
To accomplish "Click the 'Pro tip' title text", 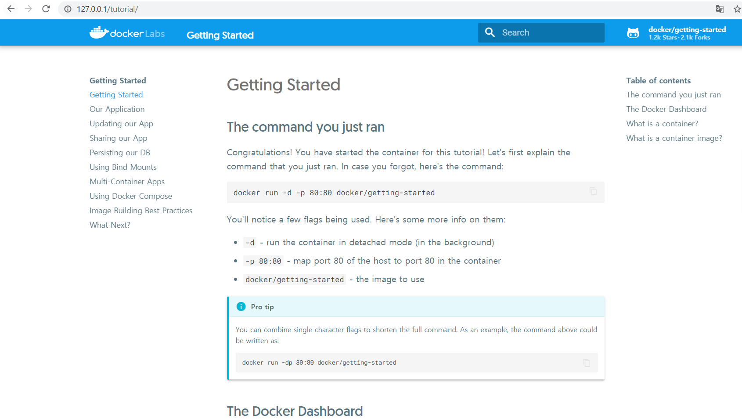I will [263, 307].
